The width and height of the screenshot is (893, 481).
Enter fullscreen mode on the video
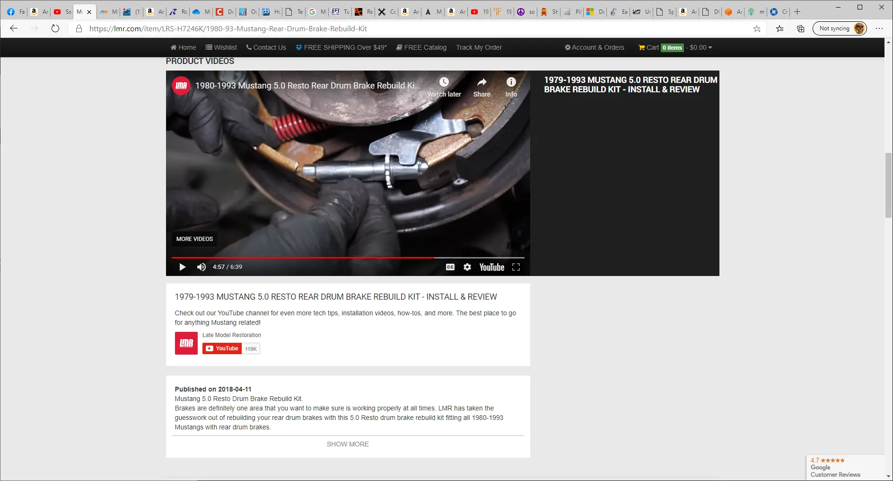tap(516, 267)
